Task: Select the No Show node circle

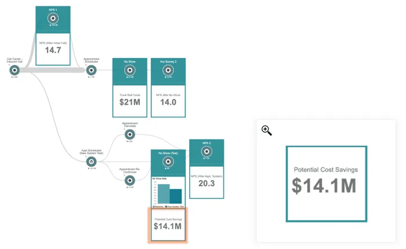Action: [130, 70]
